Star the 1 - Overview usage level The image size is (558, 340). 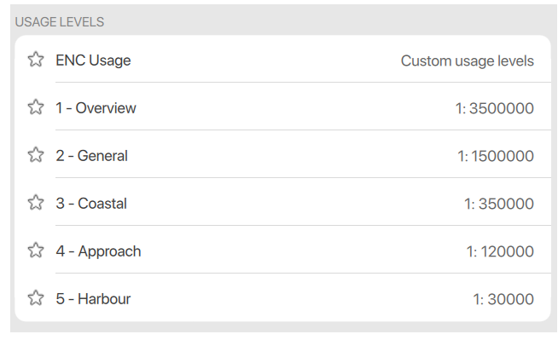point(36,107)
